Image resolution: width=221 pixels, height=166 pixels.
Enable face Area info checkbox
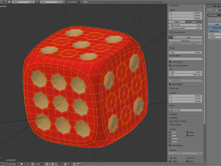point(187,161)
